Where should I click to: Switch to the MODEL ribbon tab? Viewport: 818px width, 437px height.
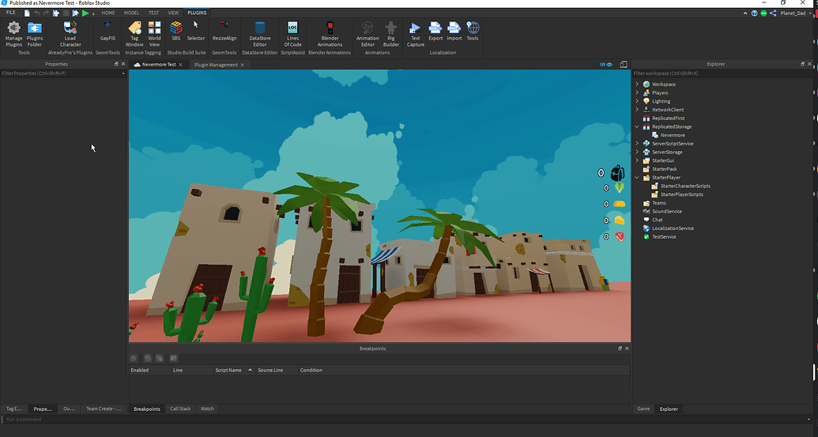tap(131, 13)
